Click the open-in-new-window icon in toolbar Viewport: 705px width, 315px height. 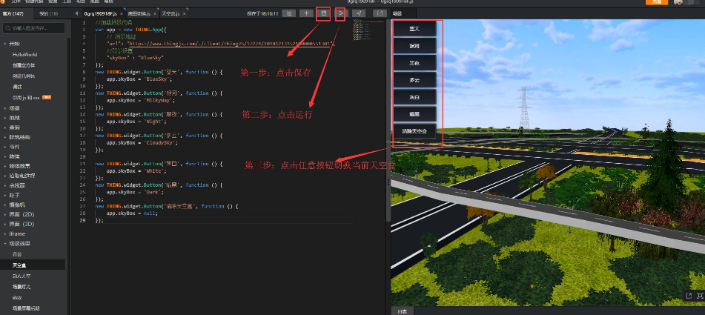pyautogui.click(x=380, y=13)
